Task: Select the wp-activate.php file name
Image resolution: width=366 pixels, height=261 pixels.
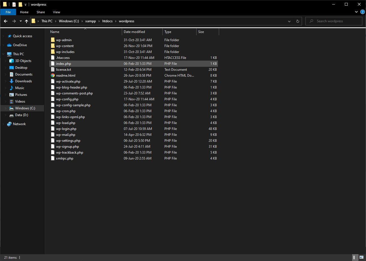Action: (68, 81)
